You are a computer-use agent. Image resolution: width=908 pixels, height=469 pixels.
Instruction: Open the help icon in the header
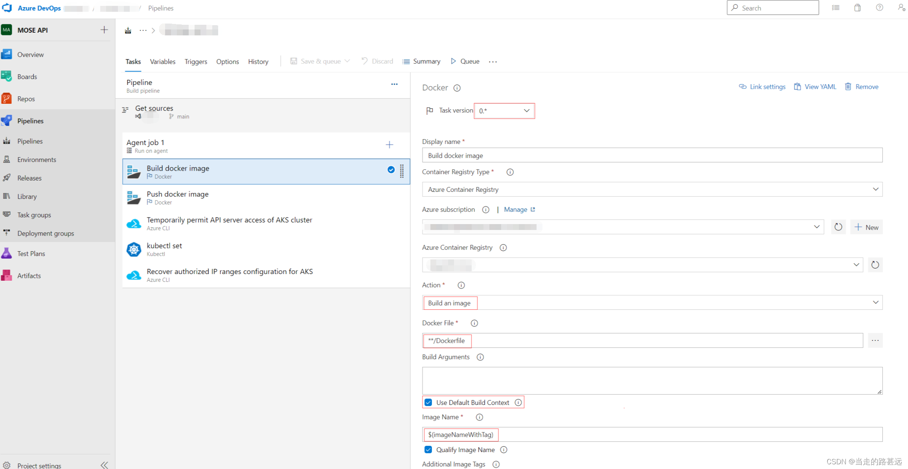pos(879,8)
